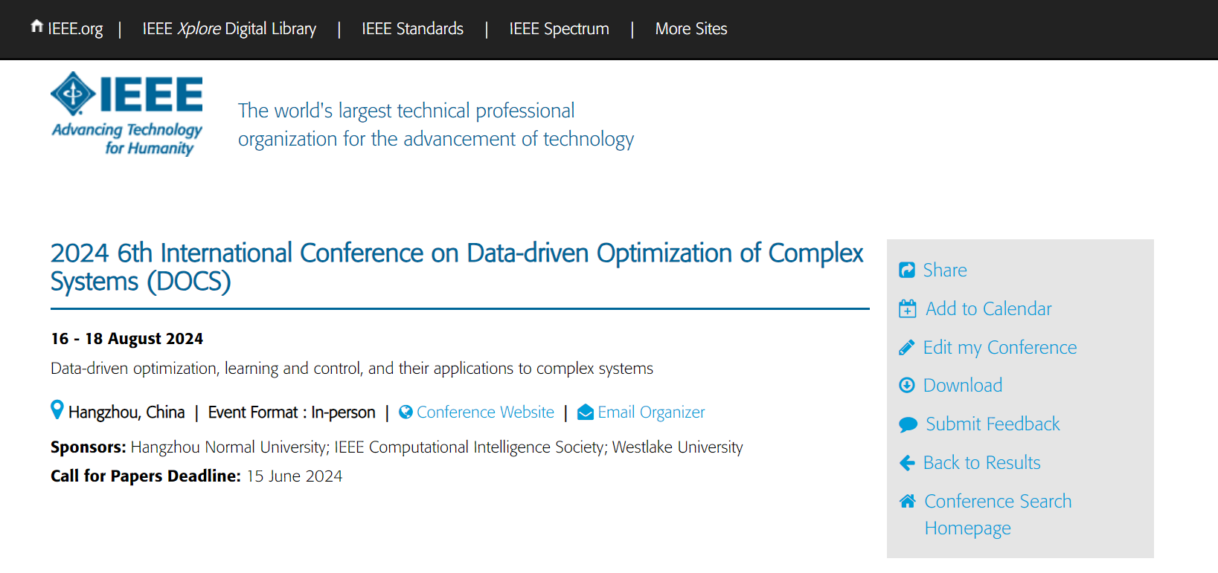The width and height of the screenshot is (1218, 573).
Task: Click the house icon for Conference Search
Action: tap(907, 501)
